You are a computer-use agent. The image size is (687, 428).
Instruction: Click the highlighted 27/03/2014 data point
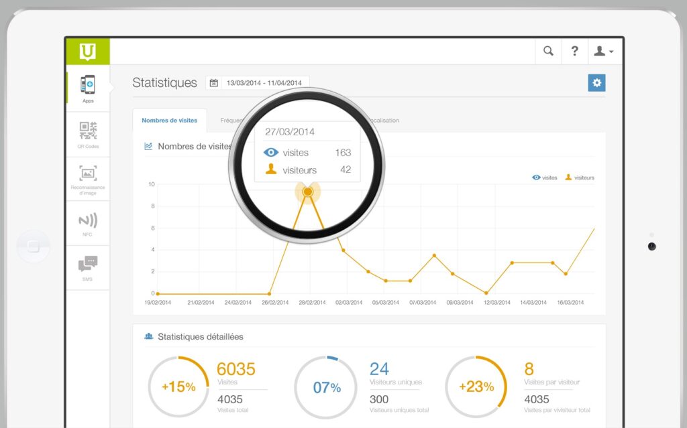(x=307, y=192)
